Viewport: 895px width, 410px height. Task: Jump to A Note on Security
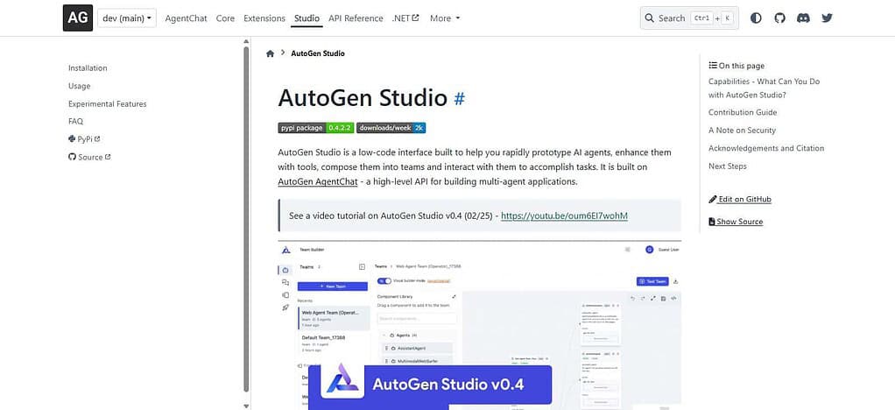pyautogui.click(x=742, y=131)
